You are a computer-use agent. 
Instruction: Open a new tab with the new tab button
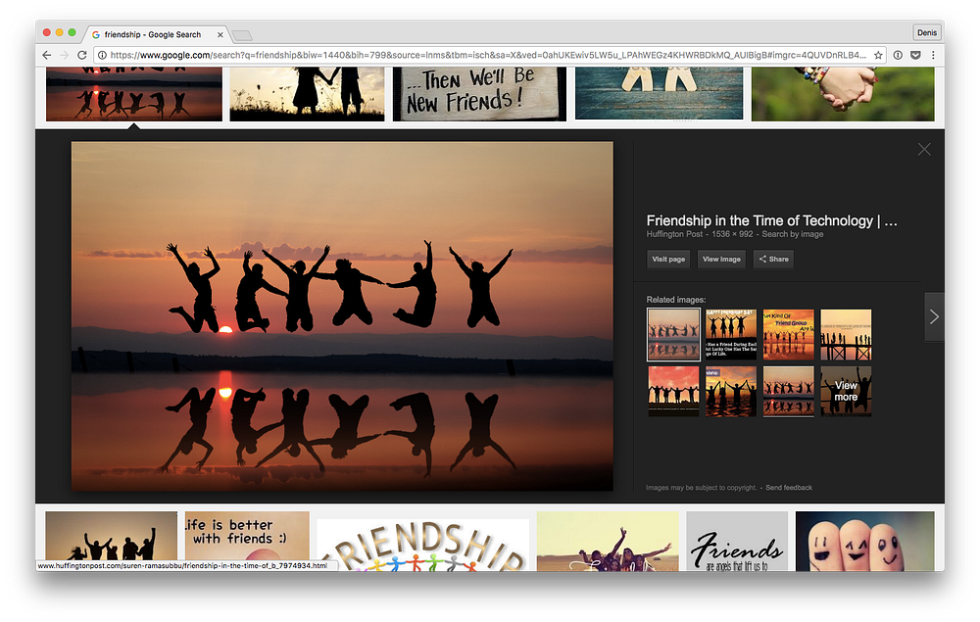[241, 35]
